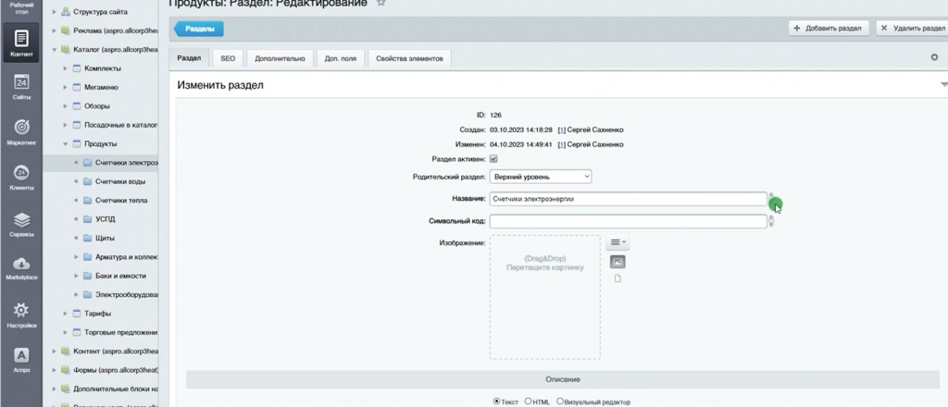This screenshot has width=948, height=407.
Task: Open the Marketplace sidebar section
Action: (x=21, y=268)
